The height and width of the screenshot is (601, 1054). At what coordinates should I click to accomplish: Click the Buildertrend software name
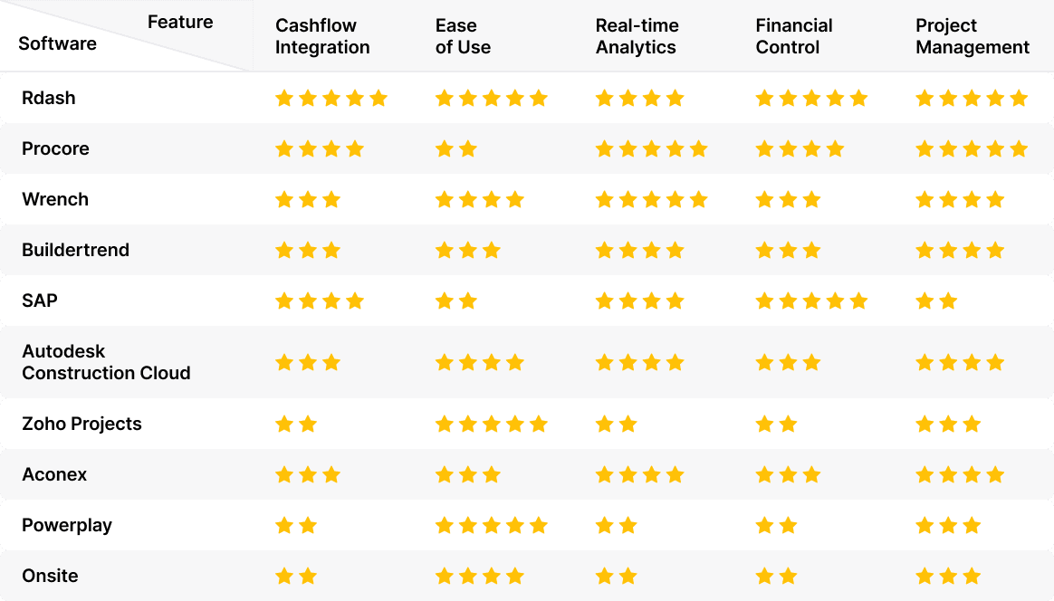click(x=75, y=250)
